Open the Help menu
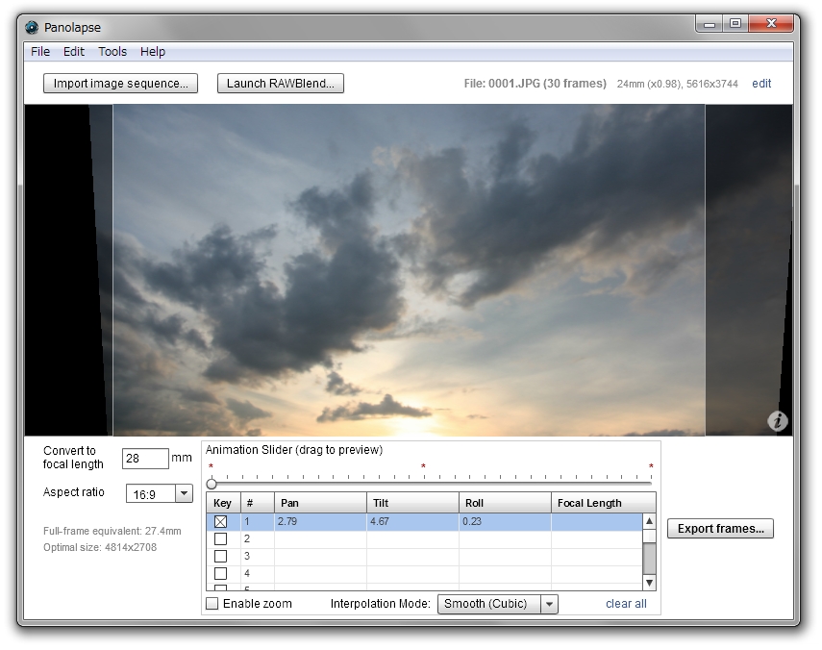The image size is (822, 650). pos(151,52)
